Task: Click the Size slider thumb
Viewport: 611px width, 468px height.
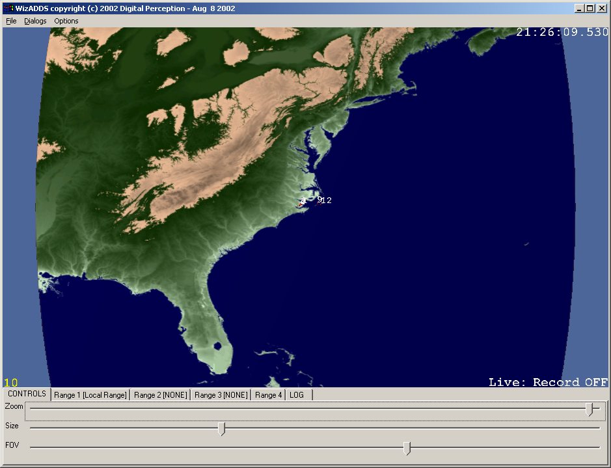Action: pos(221,428)
